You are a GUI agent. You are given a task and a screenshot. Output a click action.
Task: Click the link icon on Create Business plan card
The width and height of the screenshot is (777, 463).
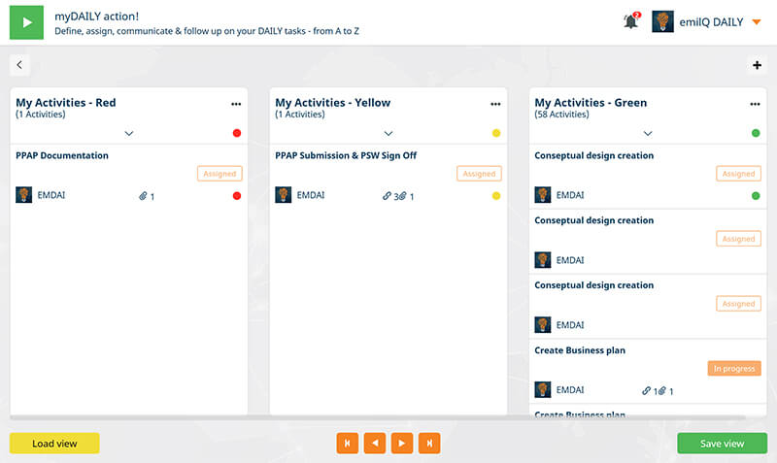click(x=646, y=391)
